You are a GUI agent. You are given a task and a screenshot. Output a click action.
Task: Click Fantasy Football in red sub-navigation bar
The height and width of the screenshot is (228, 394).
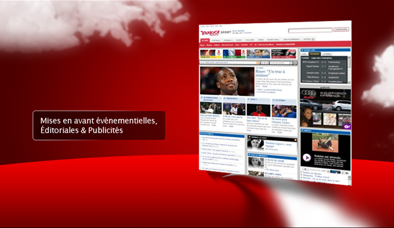pos(285,44)
